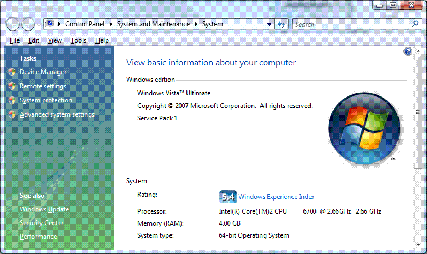Open Windows Update under See also
This screenshot has width=427, height=254.
44,209
